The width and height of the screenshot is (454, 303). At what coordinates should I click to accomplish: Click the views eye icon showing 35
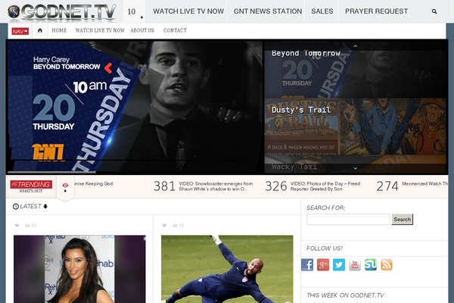27,225
